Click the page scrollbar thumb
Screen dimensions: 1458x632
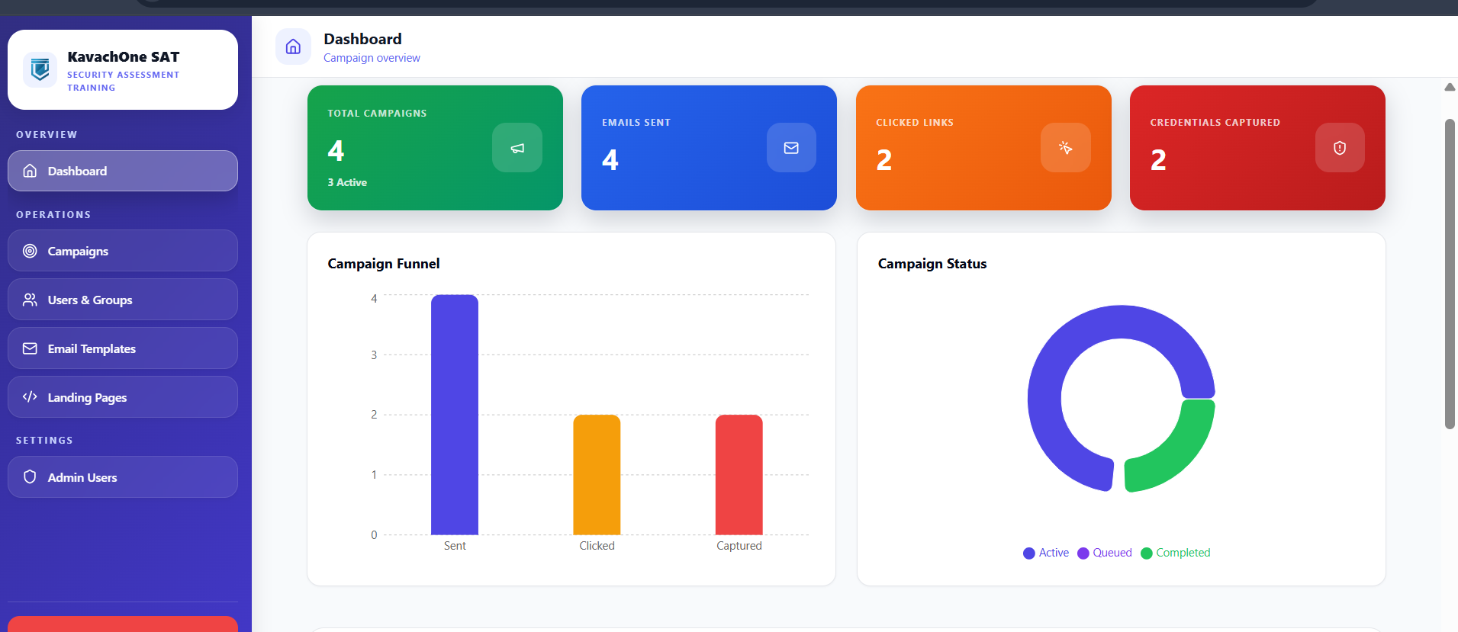[x=1450, y=274]
